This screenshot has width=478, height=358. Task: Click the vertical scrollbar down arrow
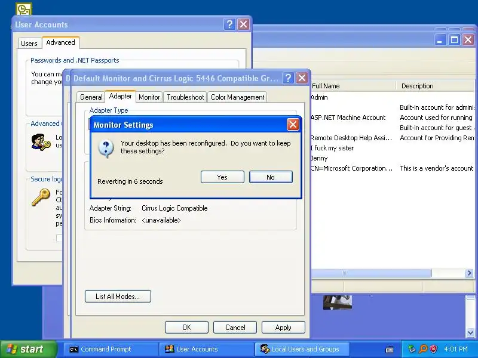point(470,333)
